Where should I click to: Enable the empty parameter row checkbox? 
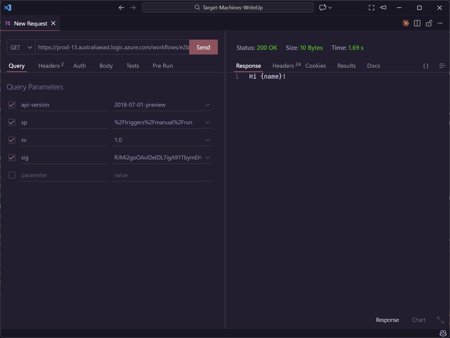coord(12,175)
